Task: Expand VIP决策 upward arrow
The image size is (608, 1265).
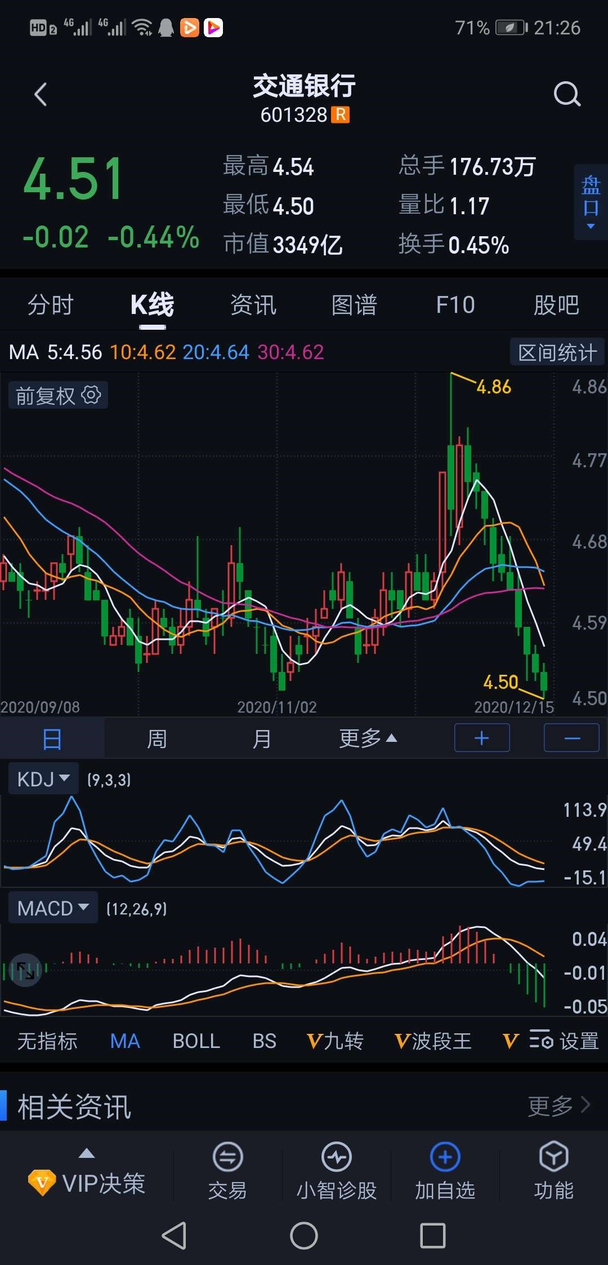Action: click(87, 1153)
